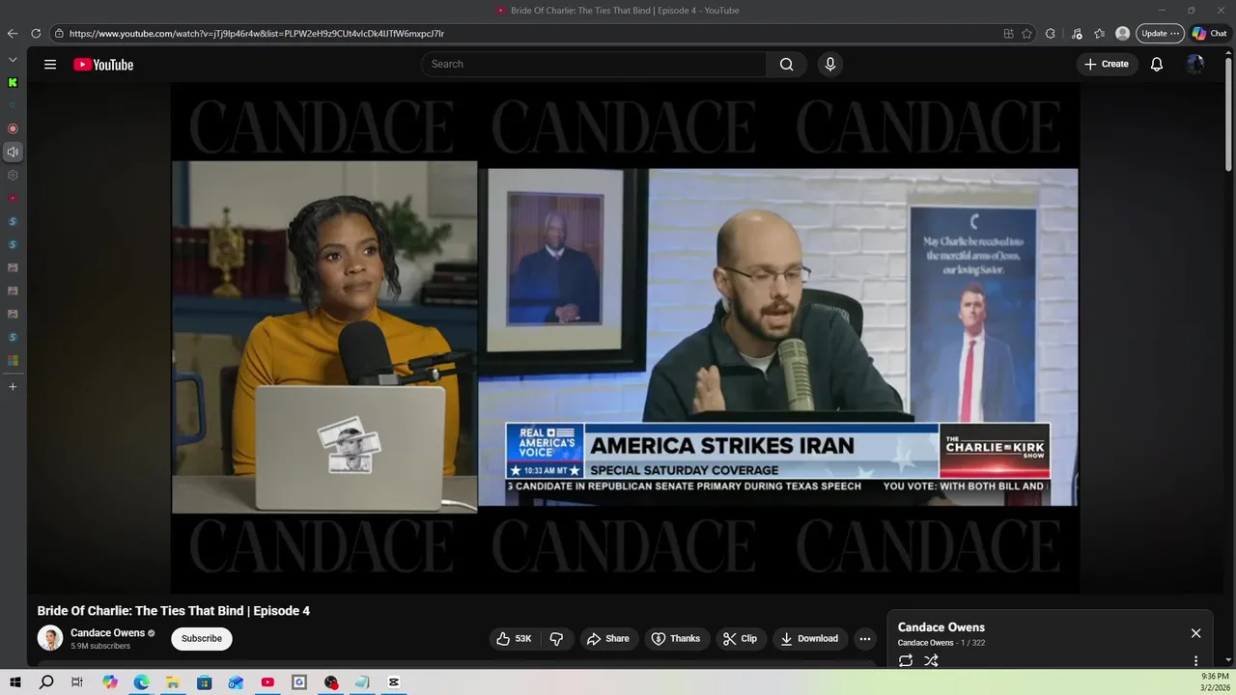View site info lock icon in address bar
Image resolution: width=1236 pixels, height=695 pixels.
[x=59, y=33]
